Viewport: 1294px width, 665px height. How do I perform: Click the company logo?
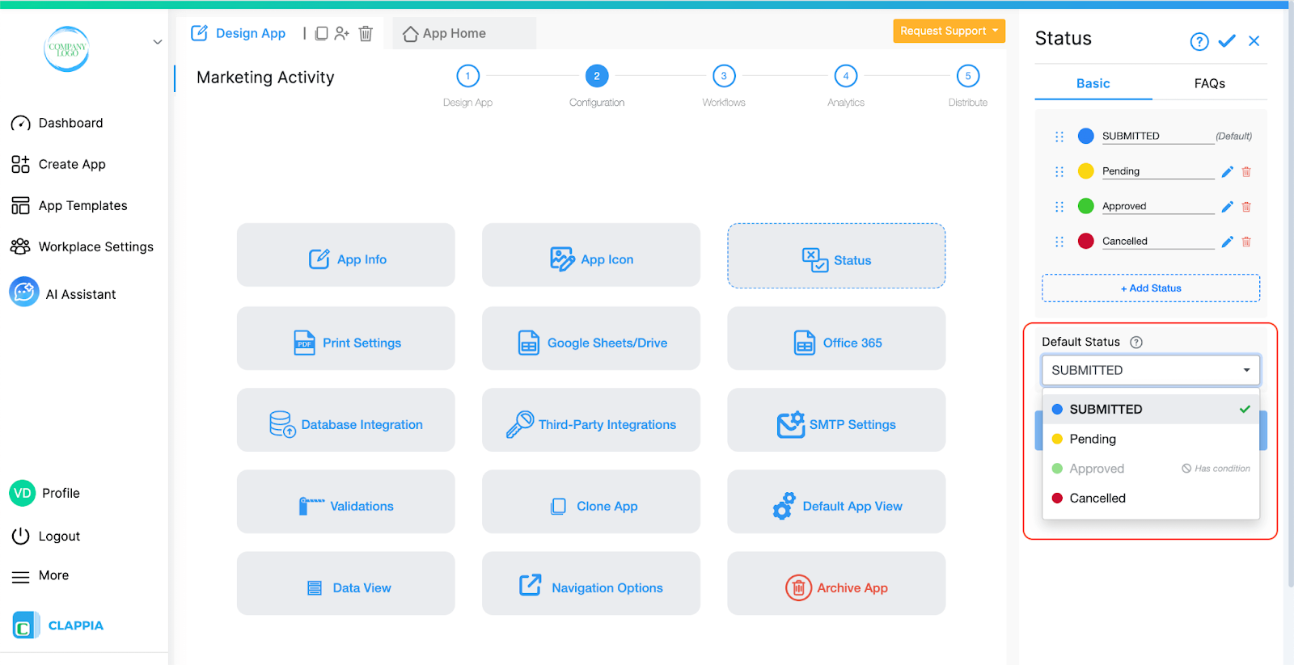coord(66,48)
